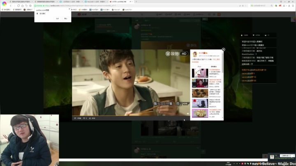
Task: Open Weibo messages envelope icon
Action: coord(209,14)
